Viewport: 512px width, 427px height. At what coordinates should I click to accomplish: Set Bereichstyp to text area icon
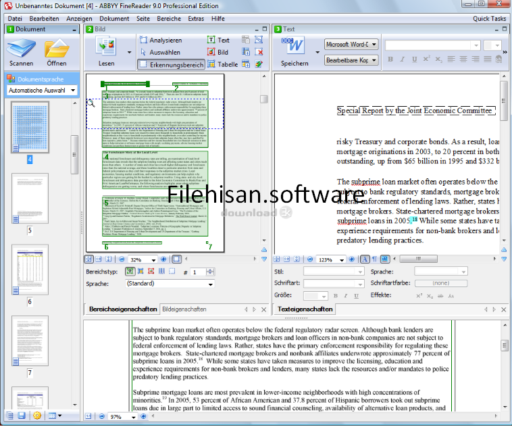[x=130, y=271]
